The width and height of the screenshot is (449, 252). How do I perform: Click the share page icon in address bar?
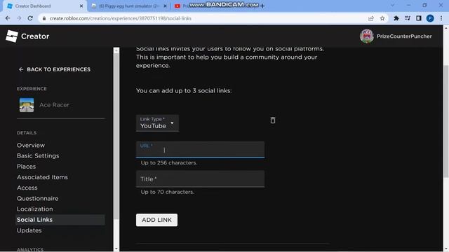371,18
